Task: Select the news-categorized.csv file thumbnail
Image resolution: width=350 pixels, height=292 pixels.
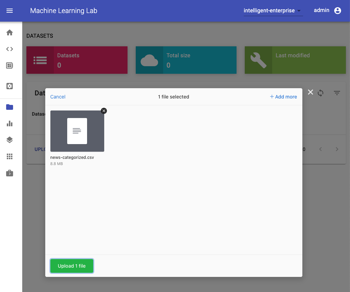Action: point(77,131)
